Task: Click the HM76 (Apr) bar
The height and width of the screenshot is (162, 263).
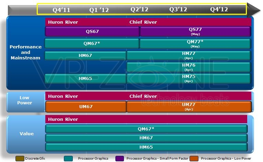Action: [189, 67]
